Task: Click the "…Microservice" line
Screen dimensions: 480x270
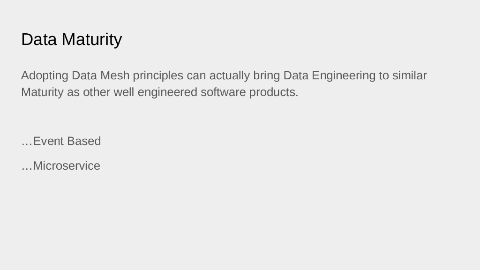Action: 61,166
